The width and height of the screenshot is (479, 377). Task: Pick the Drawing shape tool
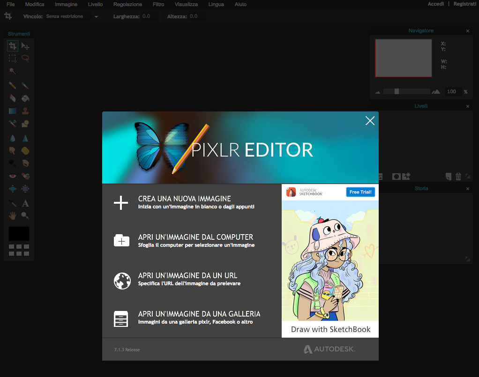point(25,123)
